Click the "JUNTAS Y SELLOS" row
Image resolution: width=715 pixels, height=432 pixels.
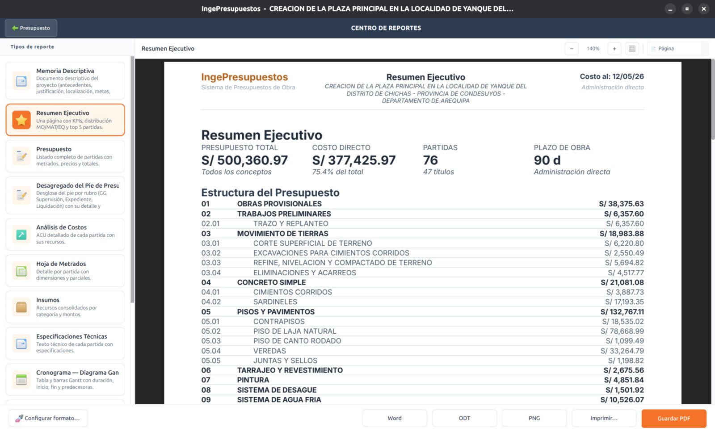pyautogui.click(x=423, y=361)
